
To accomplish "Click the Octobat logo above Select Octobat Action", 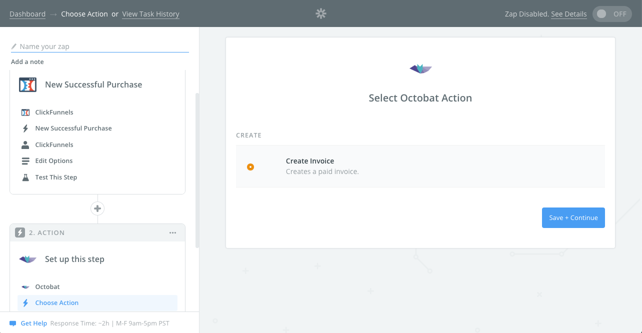I will click(x=420, y=69).
